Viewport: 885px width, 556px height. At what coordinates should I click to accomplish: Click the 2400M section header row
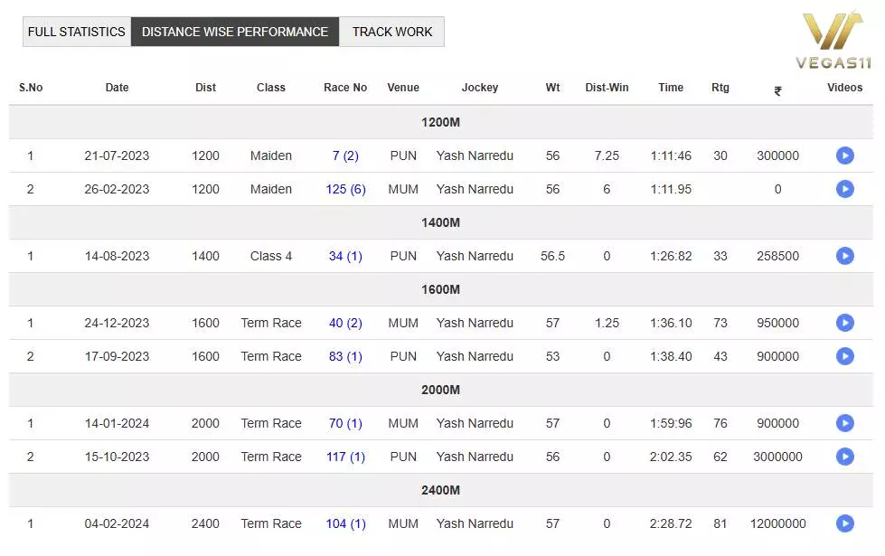pyautogui.click(x=442, y=490)
